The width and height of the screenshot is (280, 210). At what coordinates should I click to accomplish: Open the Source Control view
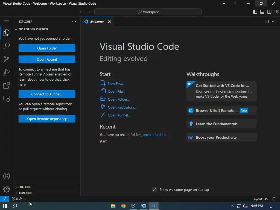pos(7,59)
